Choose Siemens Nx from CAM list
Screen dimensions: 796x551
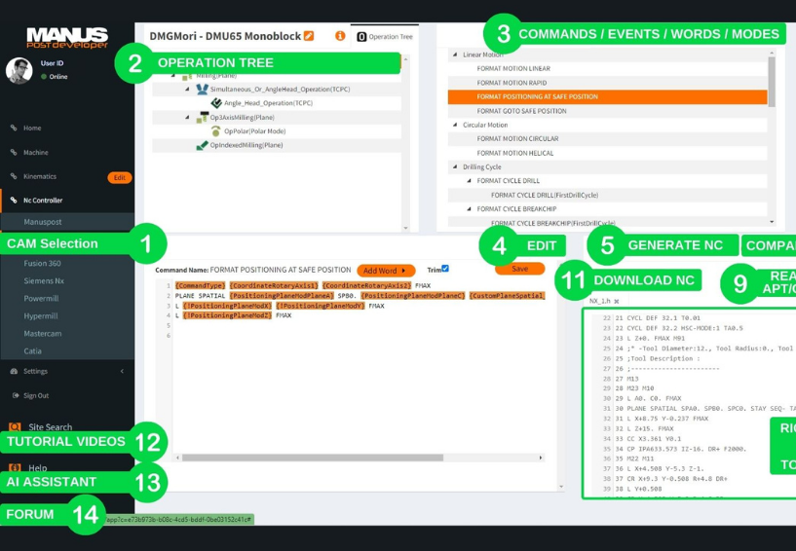pyautogui.click(x=42, y=281)
